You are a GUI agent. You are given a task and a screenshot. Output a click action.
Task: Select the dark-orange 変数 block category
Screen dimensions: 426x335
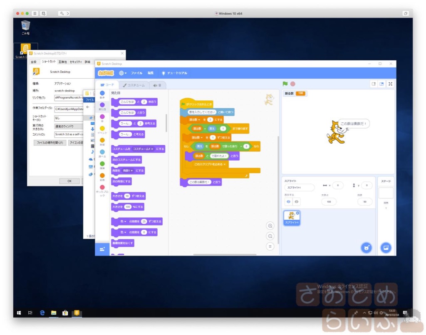[102, 176]
